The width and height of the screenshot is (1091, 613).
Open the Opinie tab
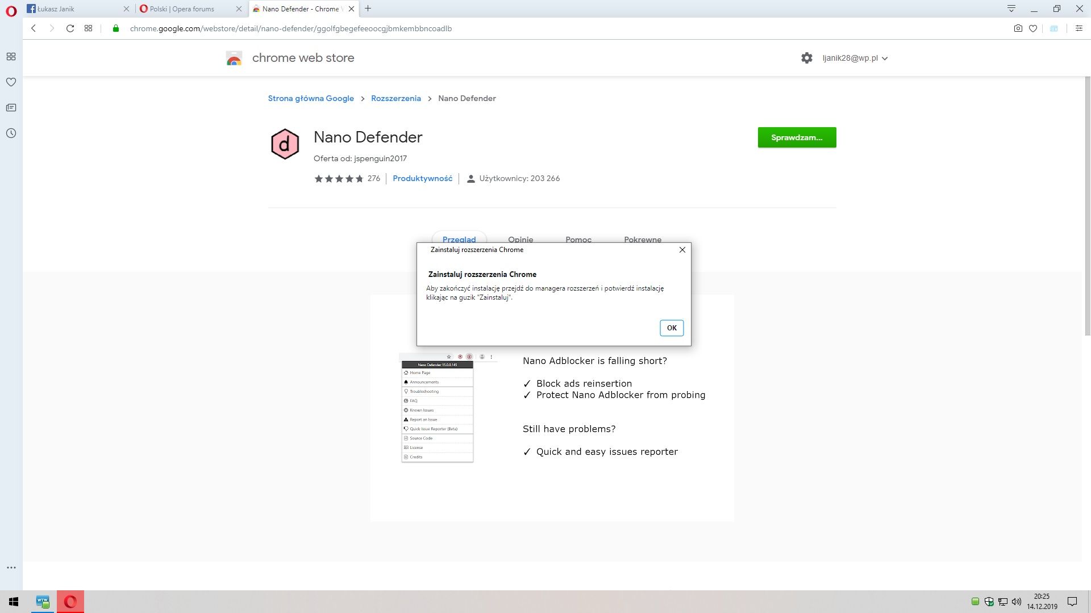coord(520,239)
